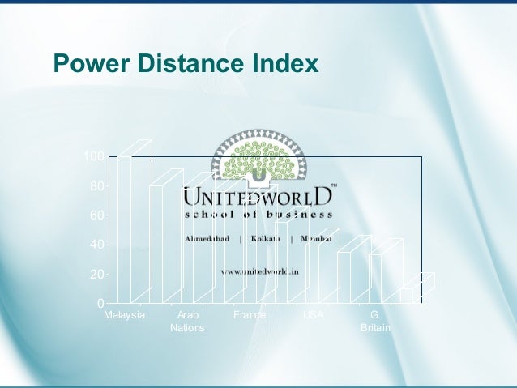Select the shortest bar at chart's end

[417, 288]
